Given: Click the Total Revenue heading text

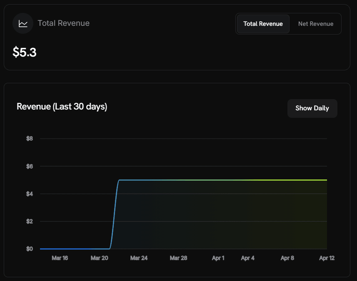Looking at the screenshot, I should 63,23.
